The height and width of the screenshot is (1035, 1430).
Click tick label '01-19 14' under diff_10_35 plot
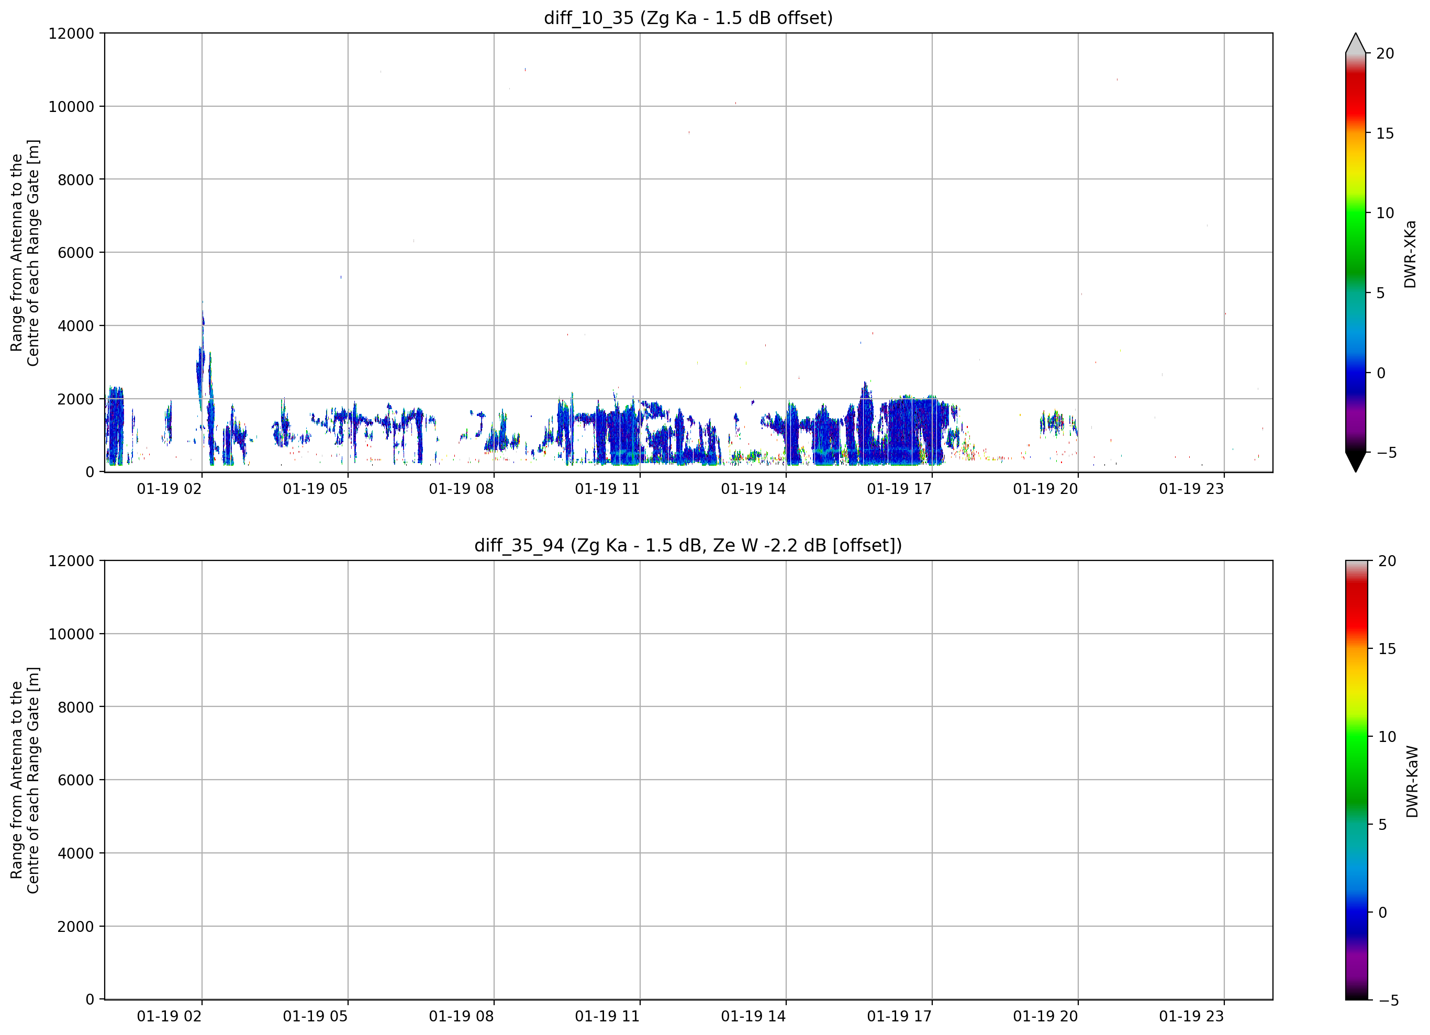click(753, 489)
